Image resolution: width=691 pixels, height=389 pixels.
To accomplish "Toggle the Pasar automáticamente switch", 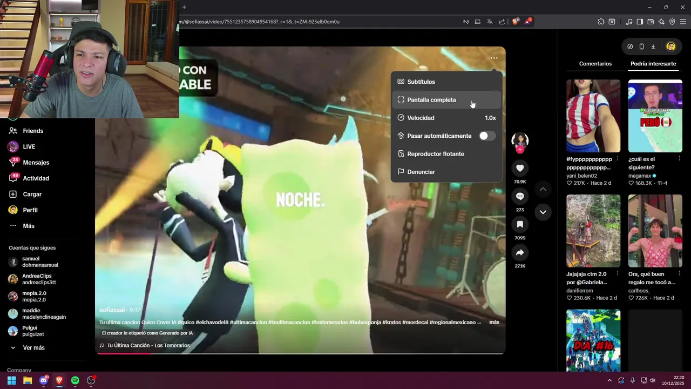I will 487,136.
